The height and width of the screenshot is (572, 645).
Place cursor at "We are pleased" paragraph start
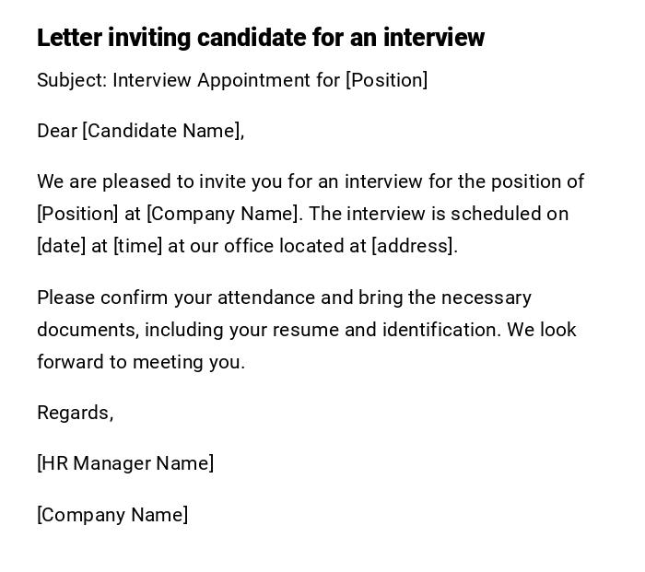[x=38, y=181]
